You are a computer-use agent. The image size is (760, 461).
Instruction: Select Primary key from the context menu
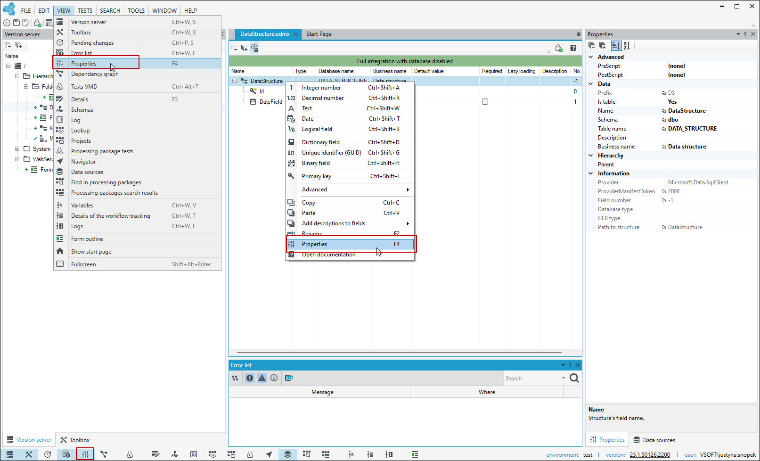point(350,176)
